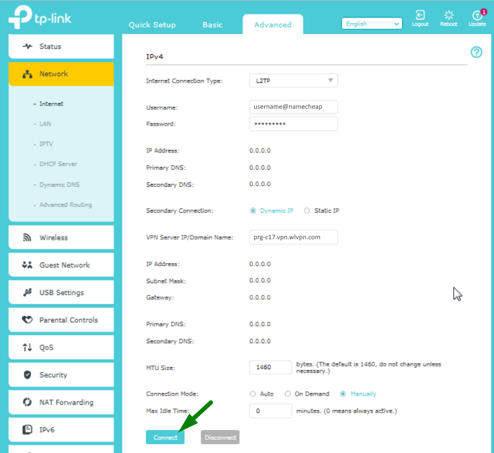Click the Password input field
Viewport: 494px width, 453px height.
click(x=293, y=124)
